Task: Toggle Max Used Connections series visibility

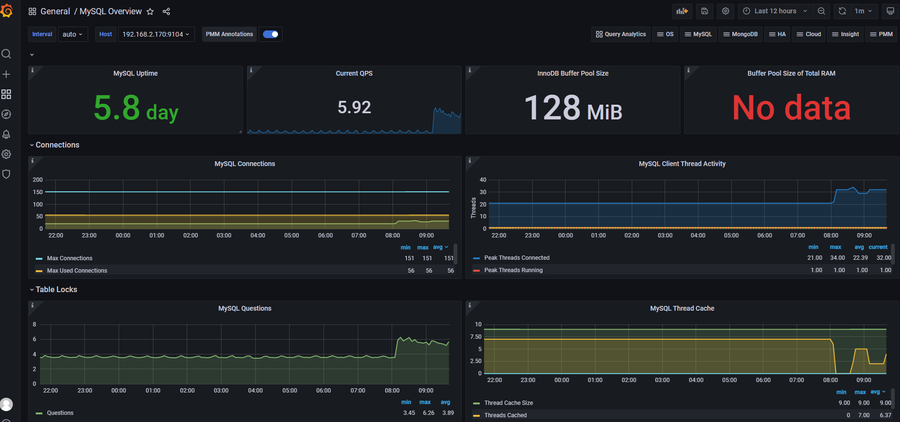Action: [x=77, y=271]
